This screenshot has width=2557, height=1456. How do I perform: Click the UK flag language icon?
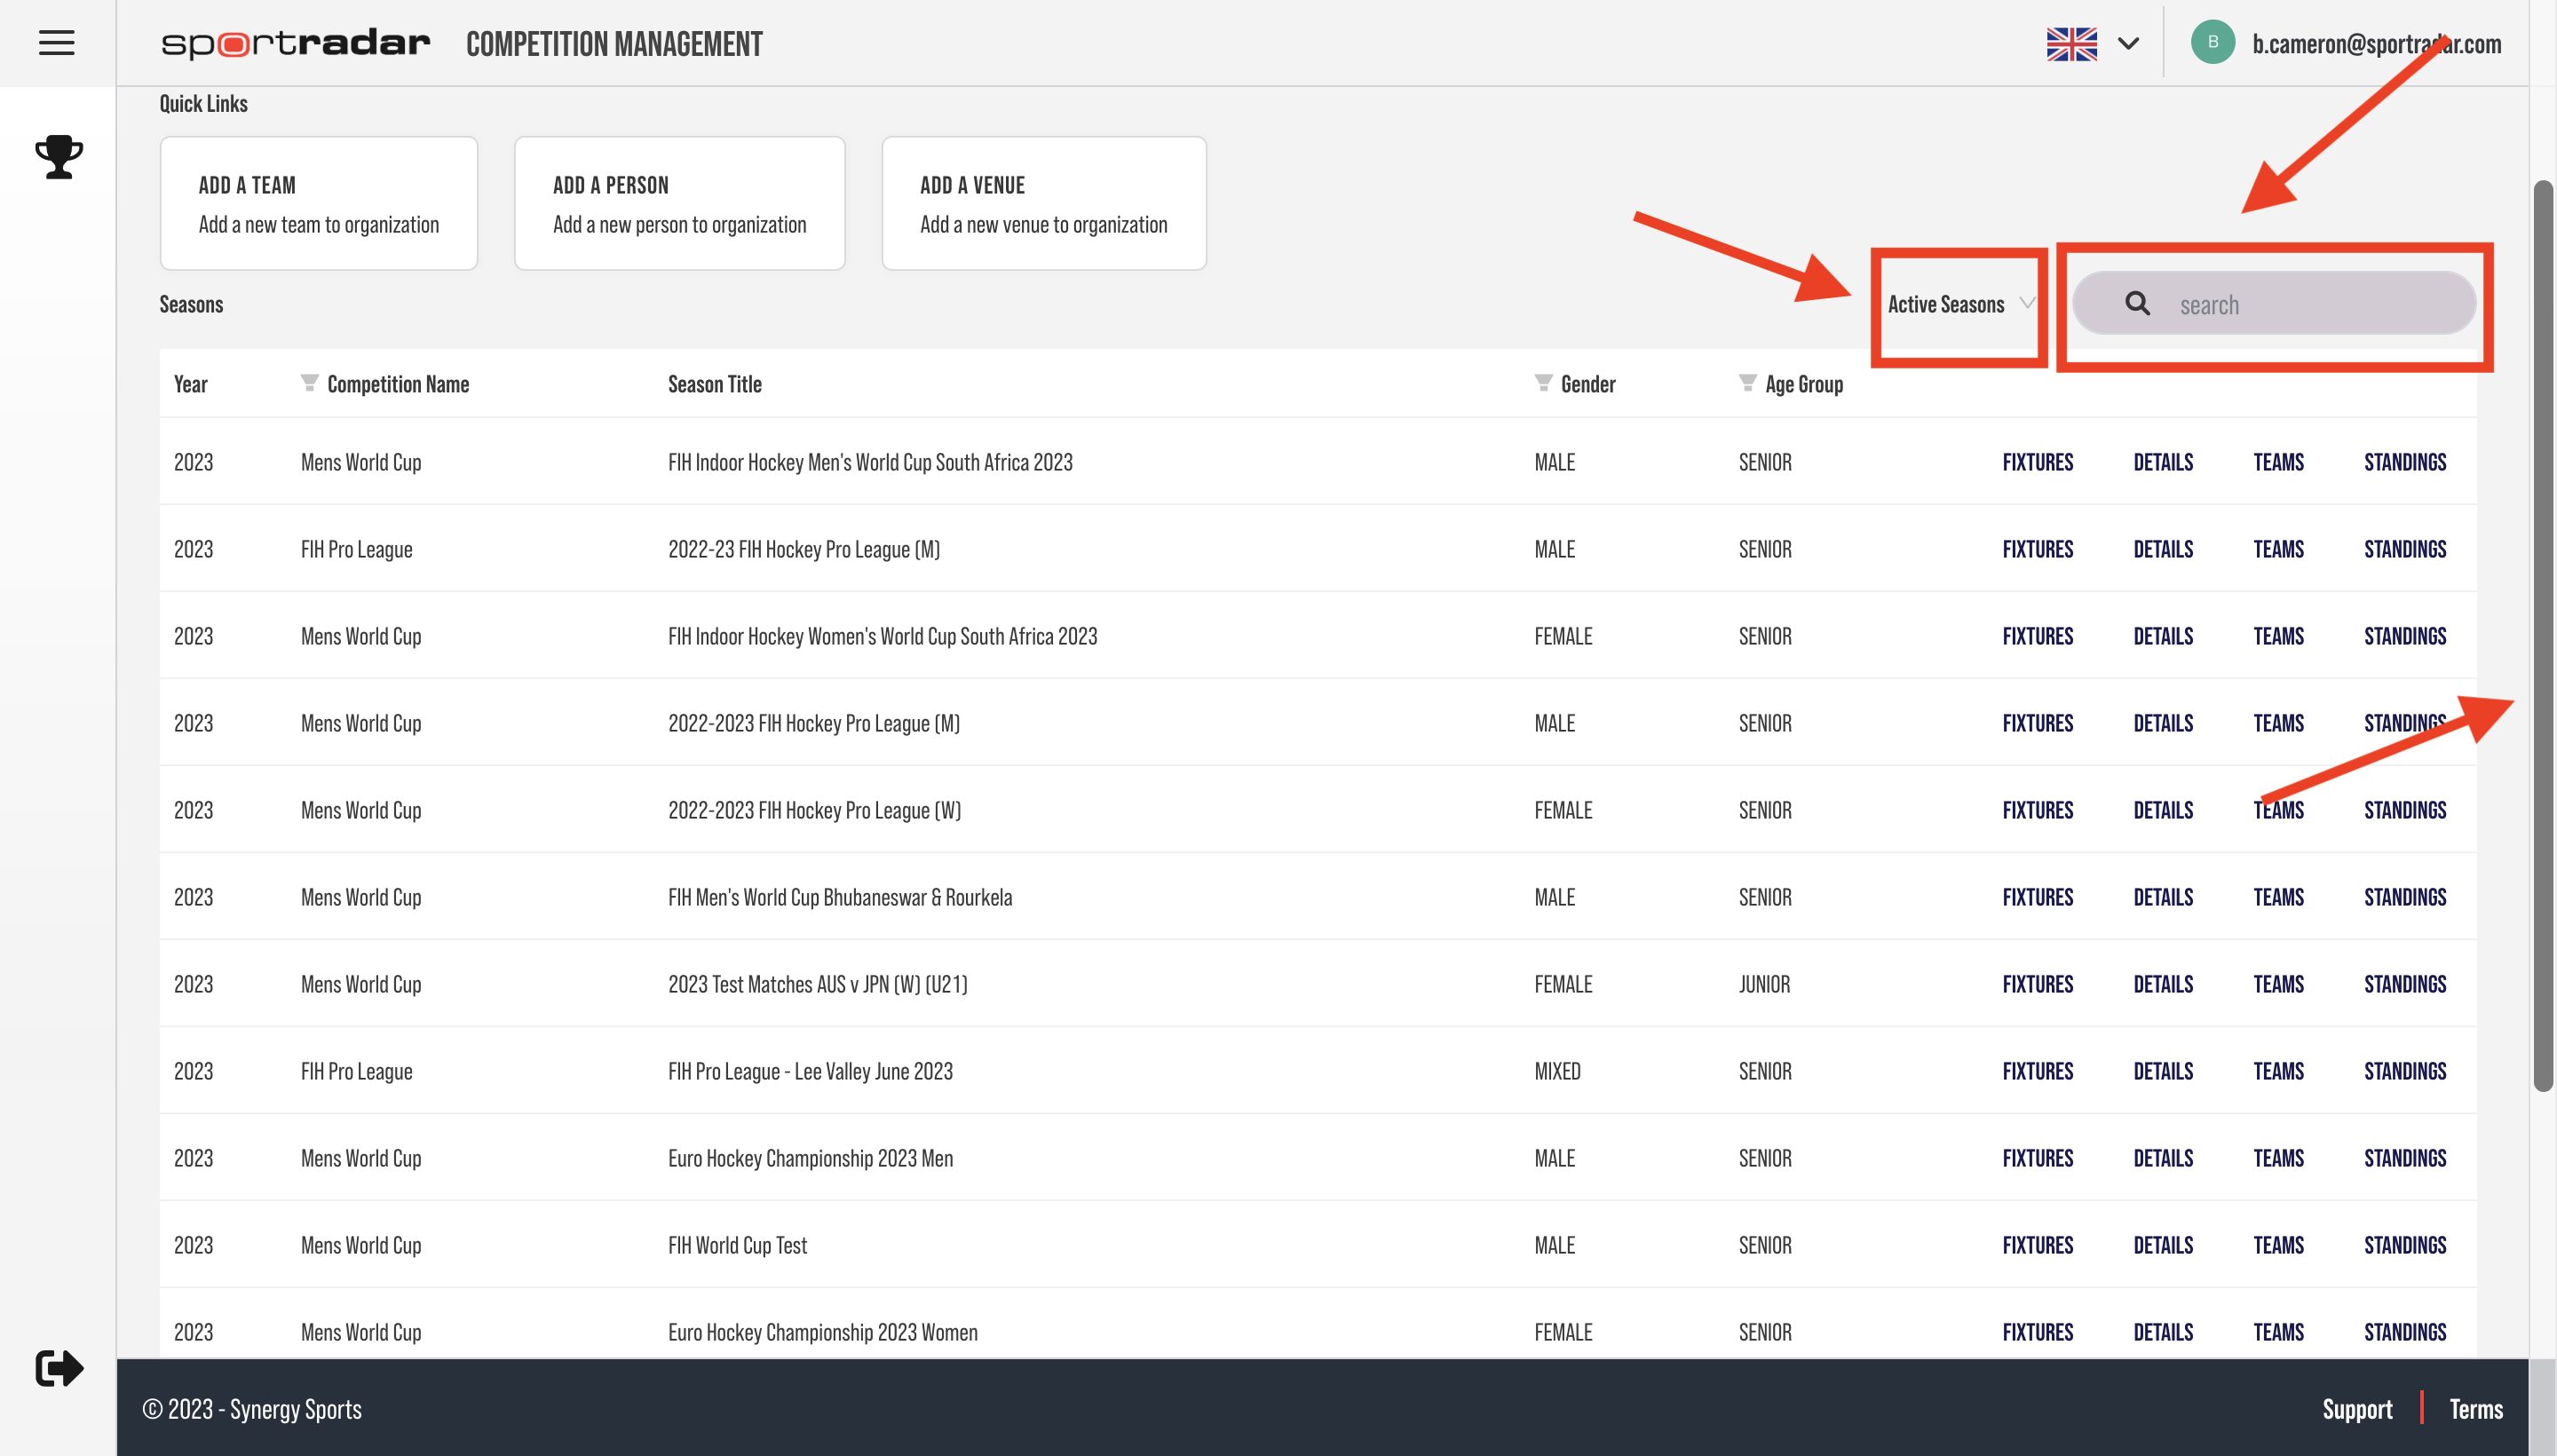(2071, 44)
